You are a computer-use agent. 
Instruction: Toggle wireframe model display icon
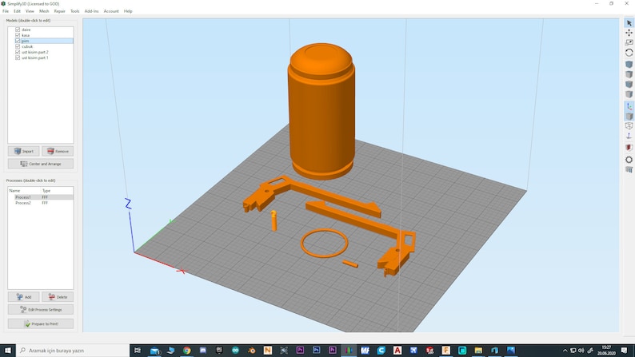coord(629,126)
